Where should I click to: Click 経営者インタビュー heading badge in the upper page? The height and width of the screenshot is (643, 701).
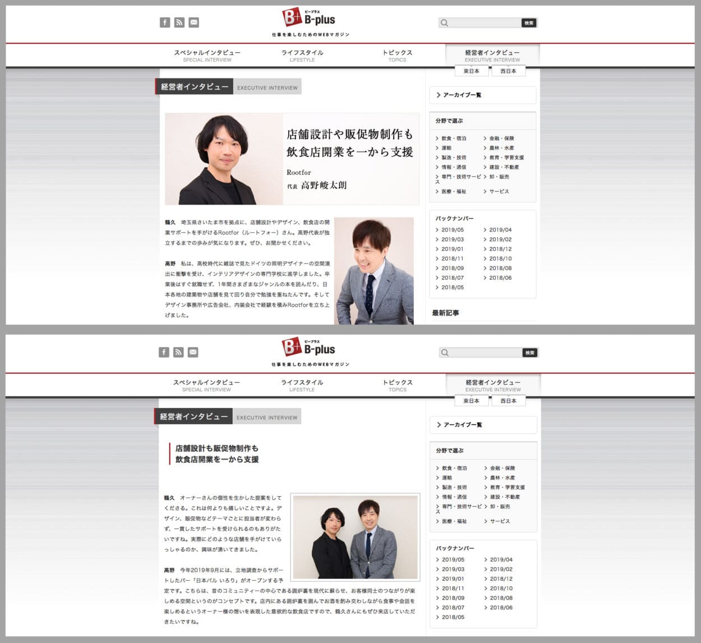(x=194, y=87)
